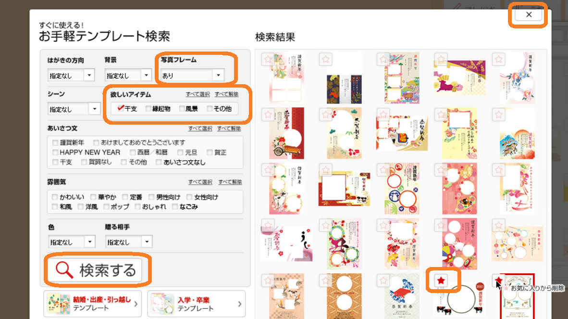Click すべて解除 for あいさつ文
This screenshot has height=319, width=568.
229,128
